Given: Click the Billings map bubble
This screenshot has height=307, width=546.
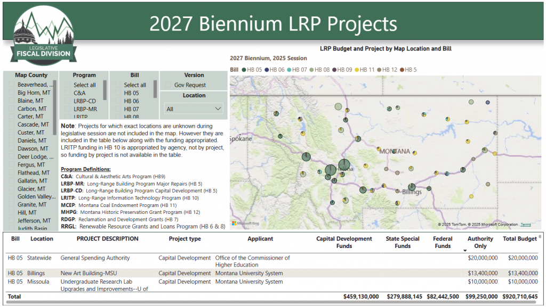Looking at the screenshot, I should click(412, 187).
